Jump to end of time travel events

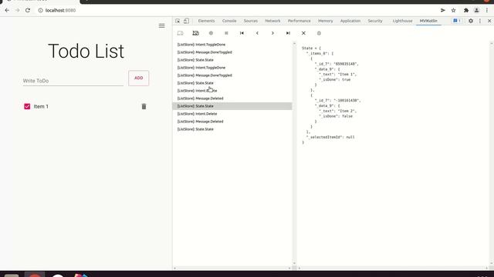(x=288, y=33)
